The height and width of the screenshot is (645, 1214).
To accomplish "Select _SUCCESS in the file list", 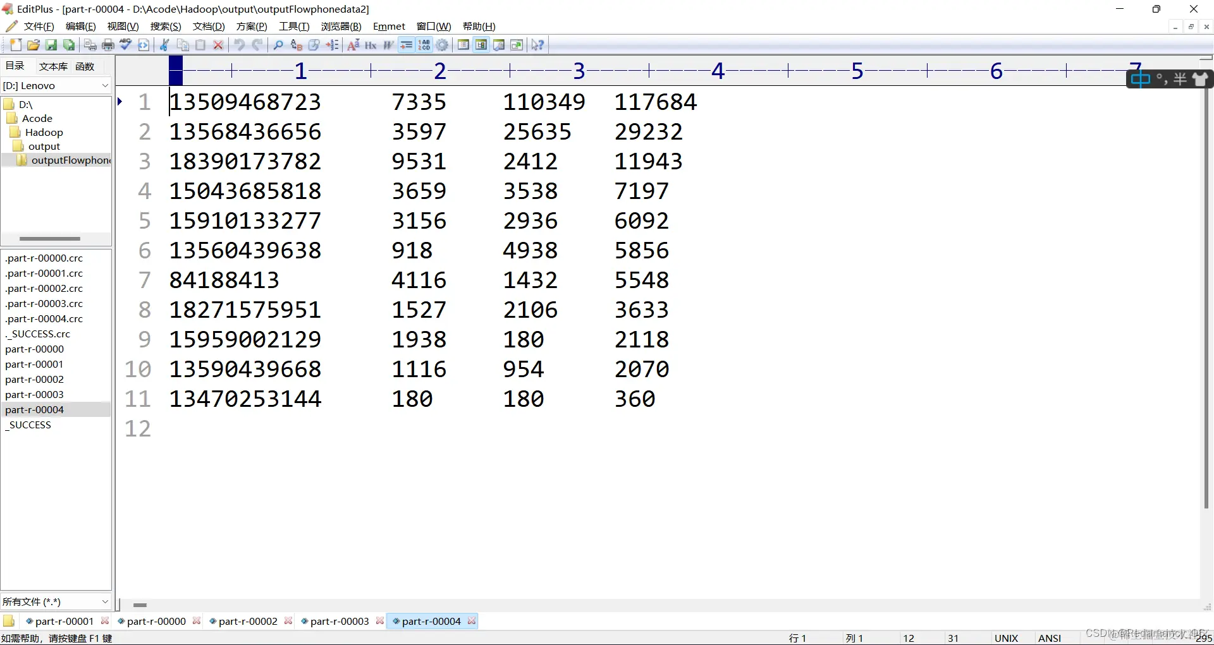I will pyautogui.click(x=28, y=425).
